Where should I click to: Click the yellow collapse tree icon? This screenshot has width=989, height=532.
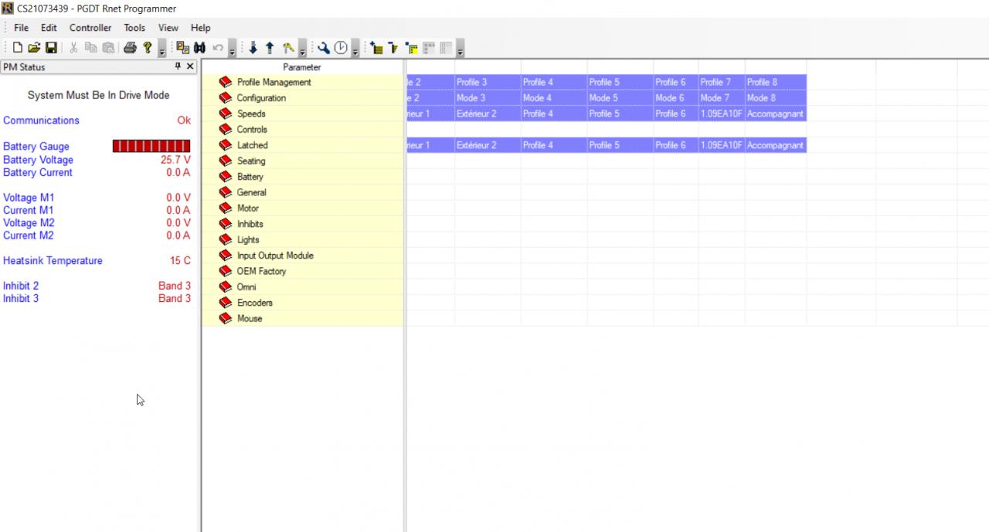point(393,48)
